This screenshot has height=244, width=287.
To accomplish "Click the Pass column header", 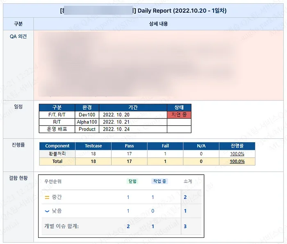I will [x=129, y=146].
